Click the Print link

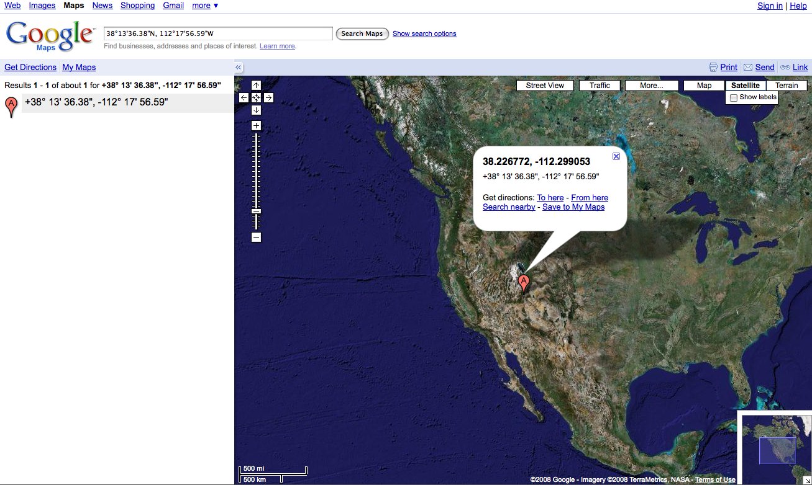(x=729, y=67)
